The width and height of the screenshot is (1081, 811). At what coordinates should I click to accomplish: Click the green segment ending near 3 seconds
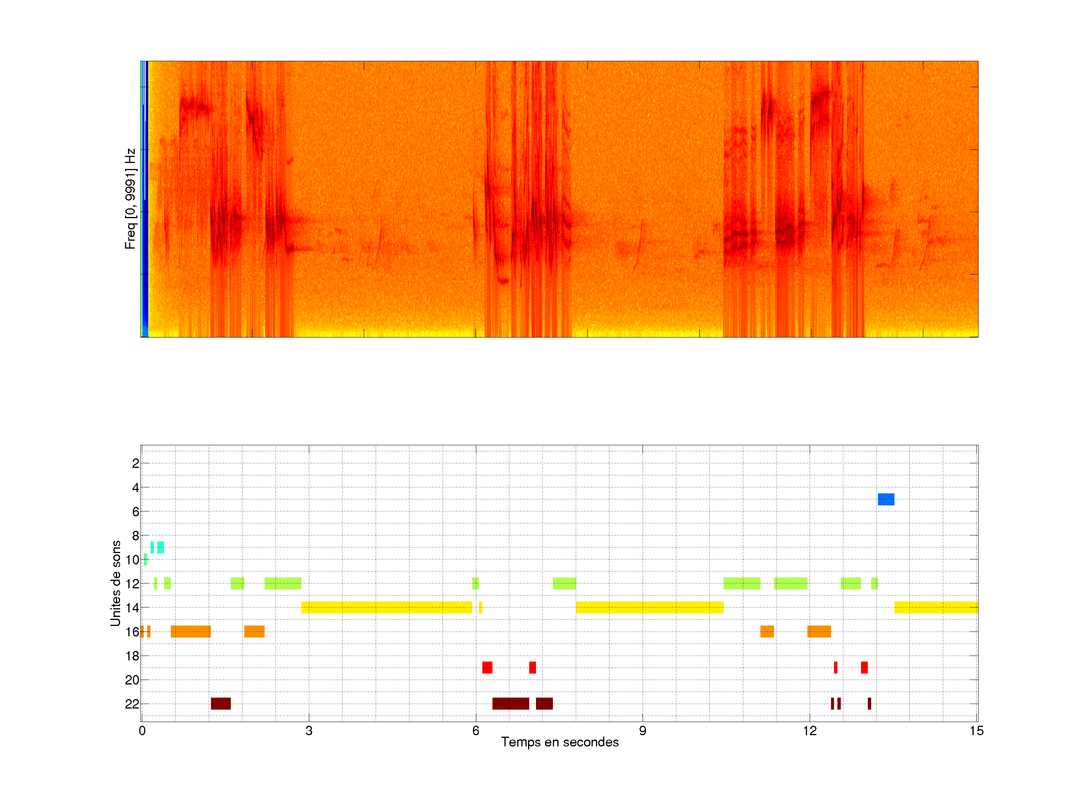tap(283, 583)
